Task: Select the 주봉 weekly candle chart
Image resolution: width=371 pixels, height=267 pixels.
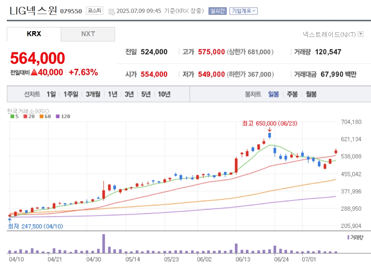Action: click(292, 94)
